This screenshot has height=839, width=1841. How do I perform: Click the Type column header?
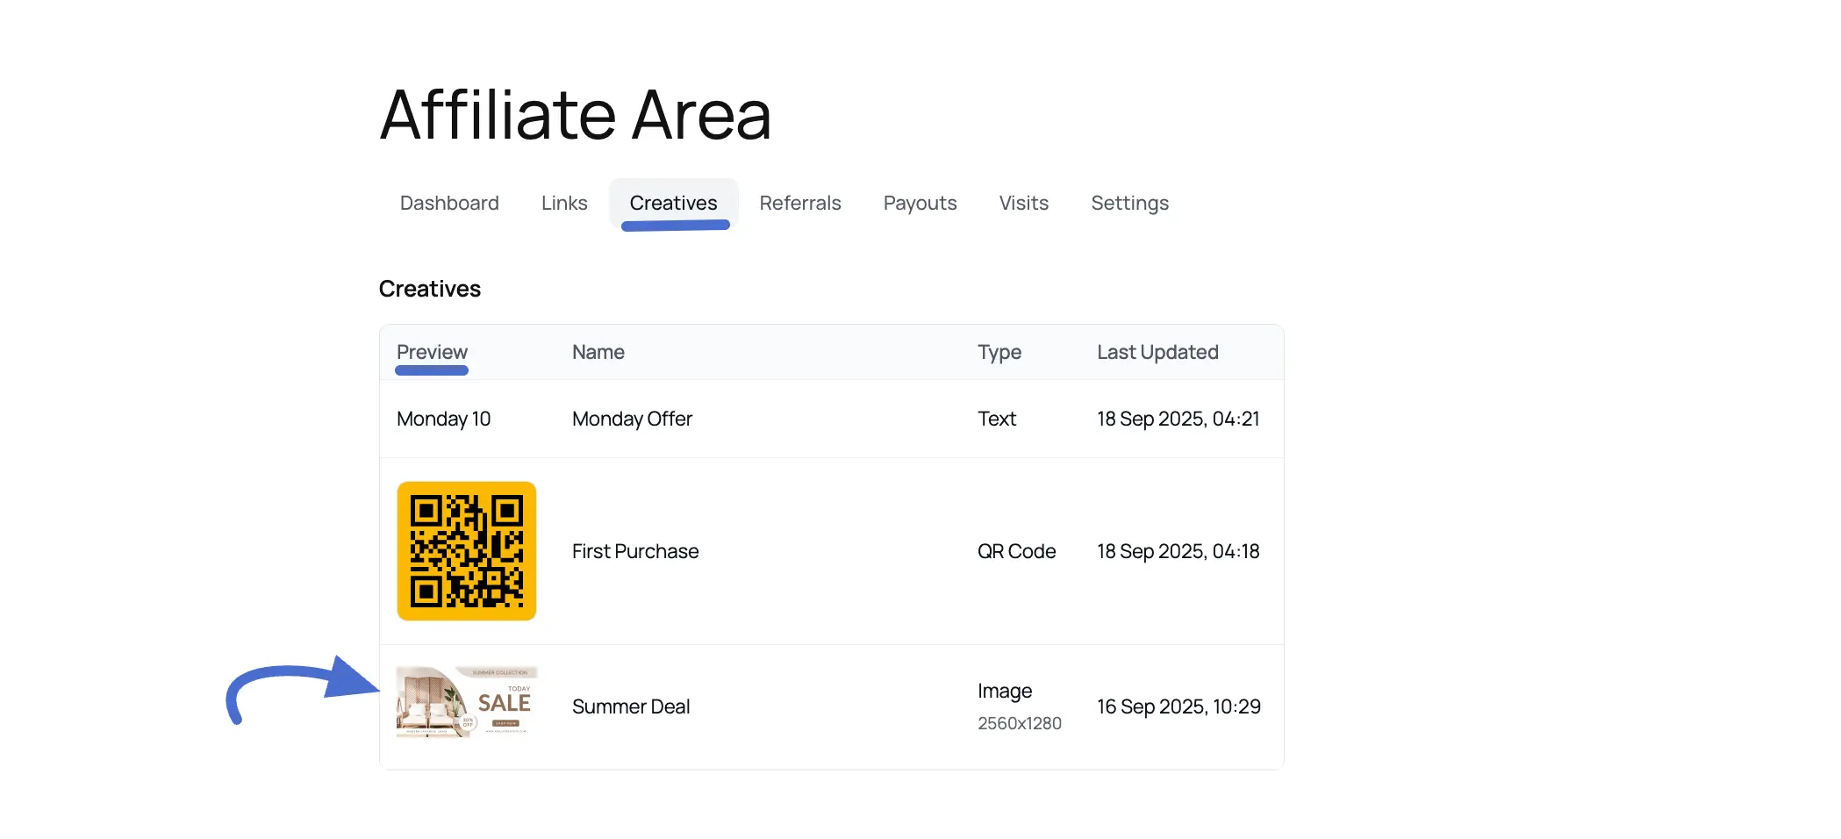[999, 353]
